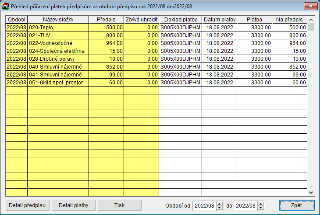Screen dimensions: 320x215
Task: Decrease the 'Období od' period value
Action: (220, 208)
